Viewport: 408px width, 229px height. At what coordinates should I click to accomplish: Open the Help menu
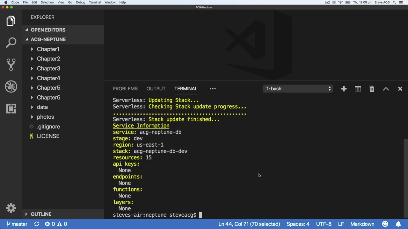pos(122,2)
